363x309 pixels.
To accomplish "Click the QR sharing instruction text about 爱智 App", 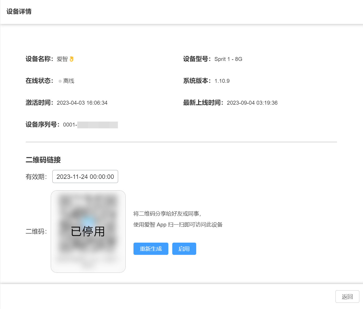I will point(178,225).
